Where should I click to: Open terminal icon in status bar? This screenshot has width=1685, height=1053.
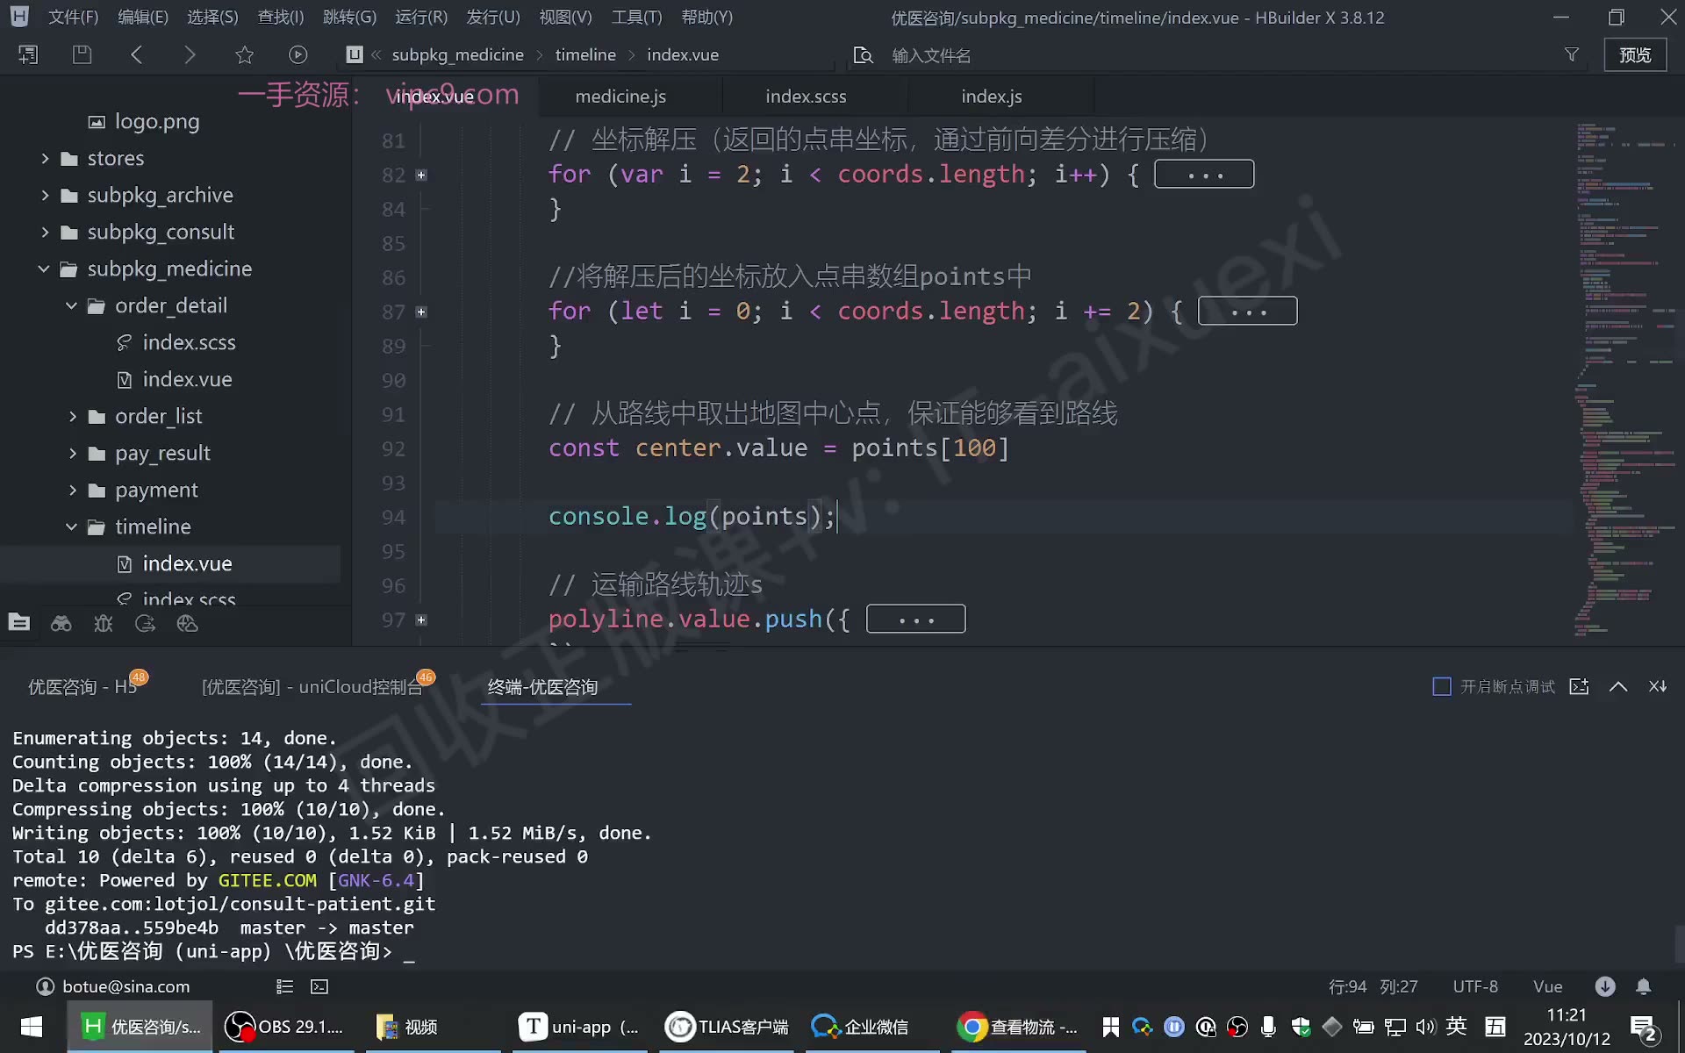pyautogui.click(x=319, y=986)
